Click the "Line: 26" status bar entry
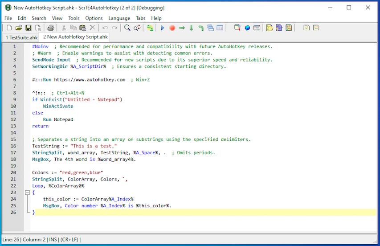 (x=11, y=240)
